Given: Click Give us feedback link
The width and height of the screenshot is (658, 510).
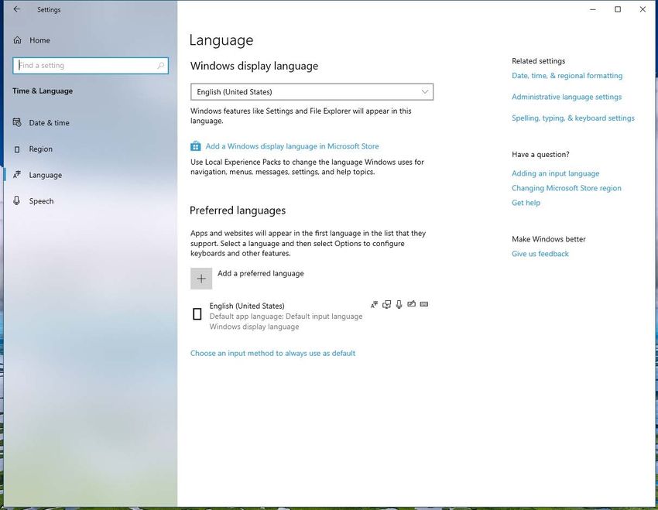Looking at the screenshot, I should [540, 254].
